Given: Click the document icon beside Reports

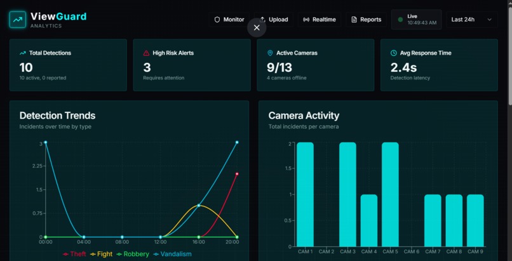Looking at the screenshot, I should 354,20.
